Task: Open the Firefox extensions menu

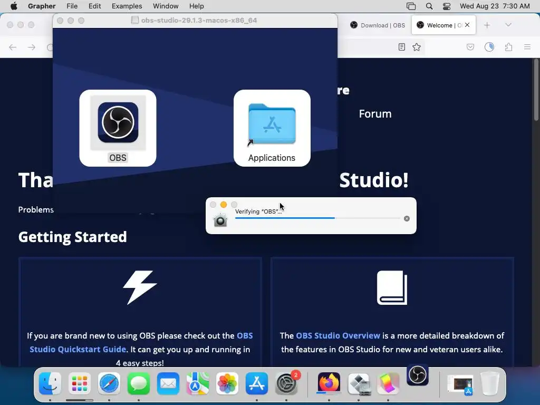Action: coord(509,47)
